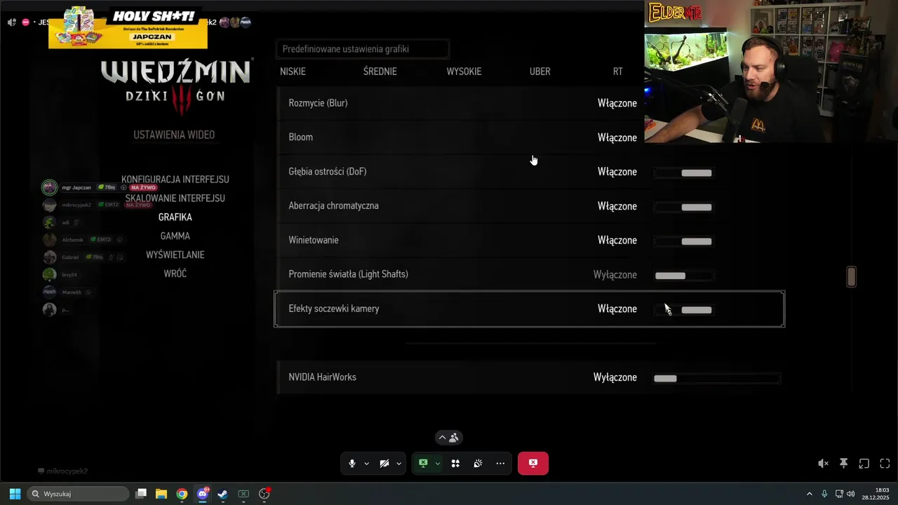Click WRÓĆ to go back

tap(175, 274)
